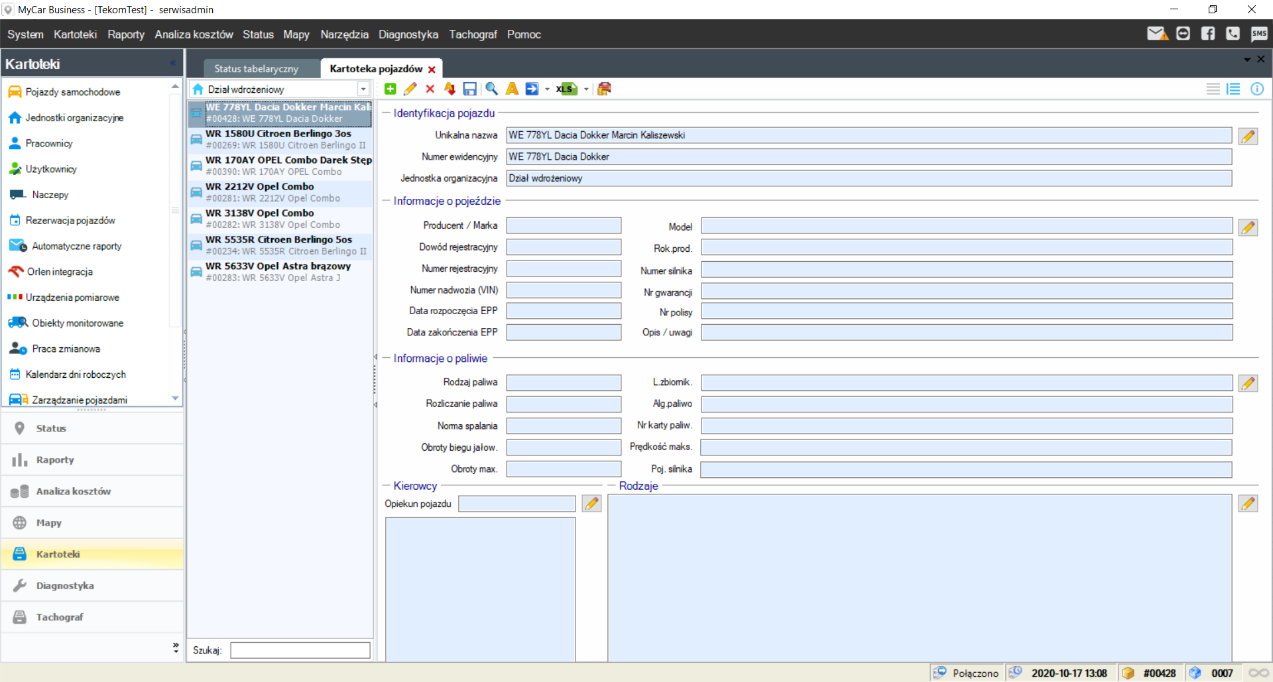The width and height of the screenshot is (1273, 682).
Task: Expand the arrow next to blue export icon
Action: (x=547, y=89)
